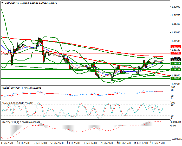Viewport: 182px width, 146px height.
Task: Click the 1.30530 price scale value
Action: tap(176, 41)
